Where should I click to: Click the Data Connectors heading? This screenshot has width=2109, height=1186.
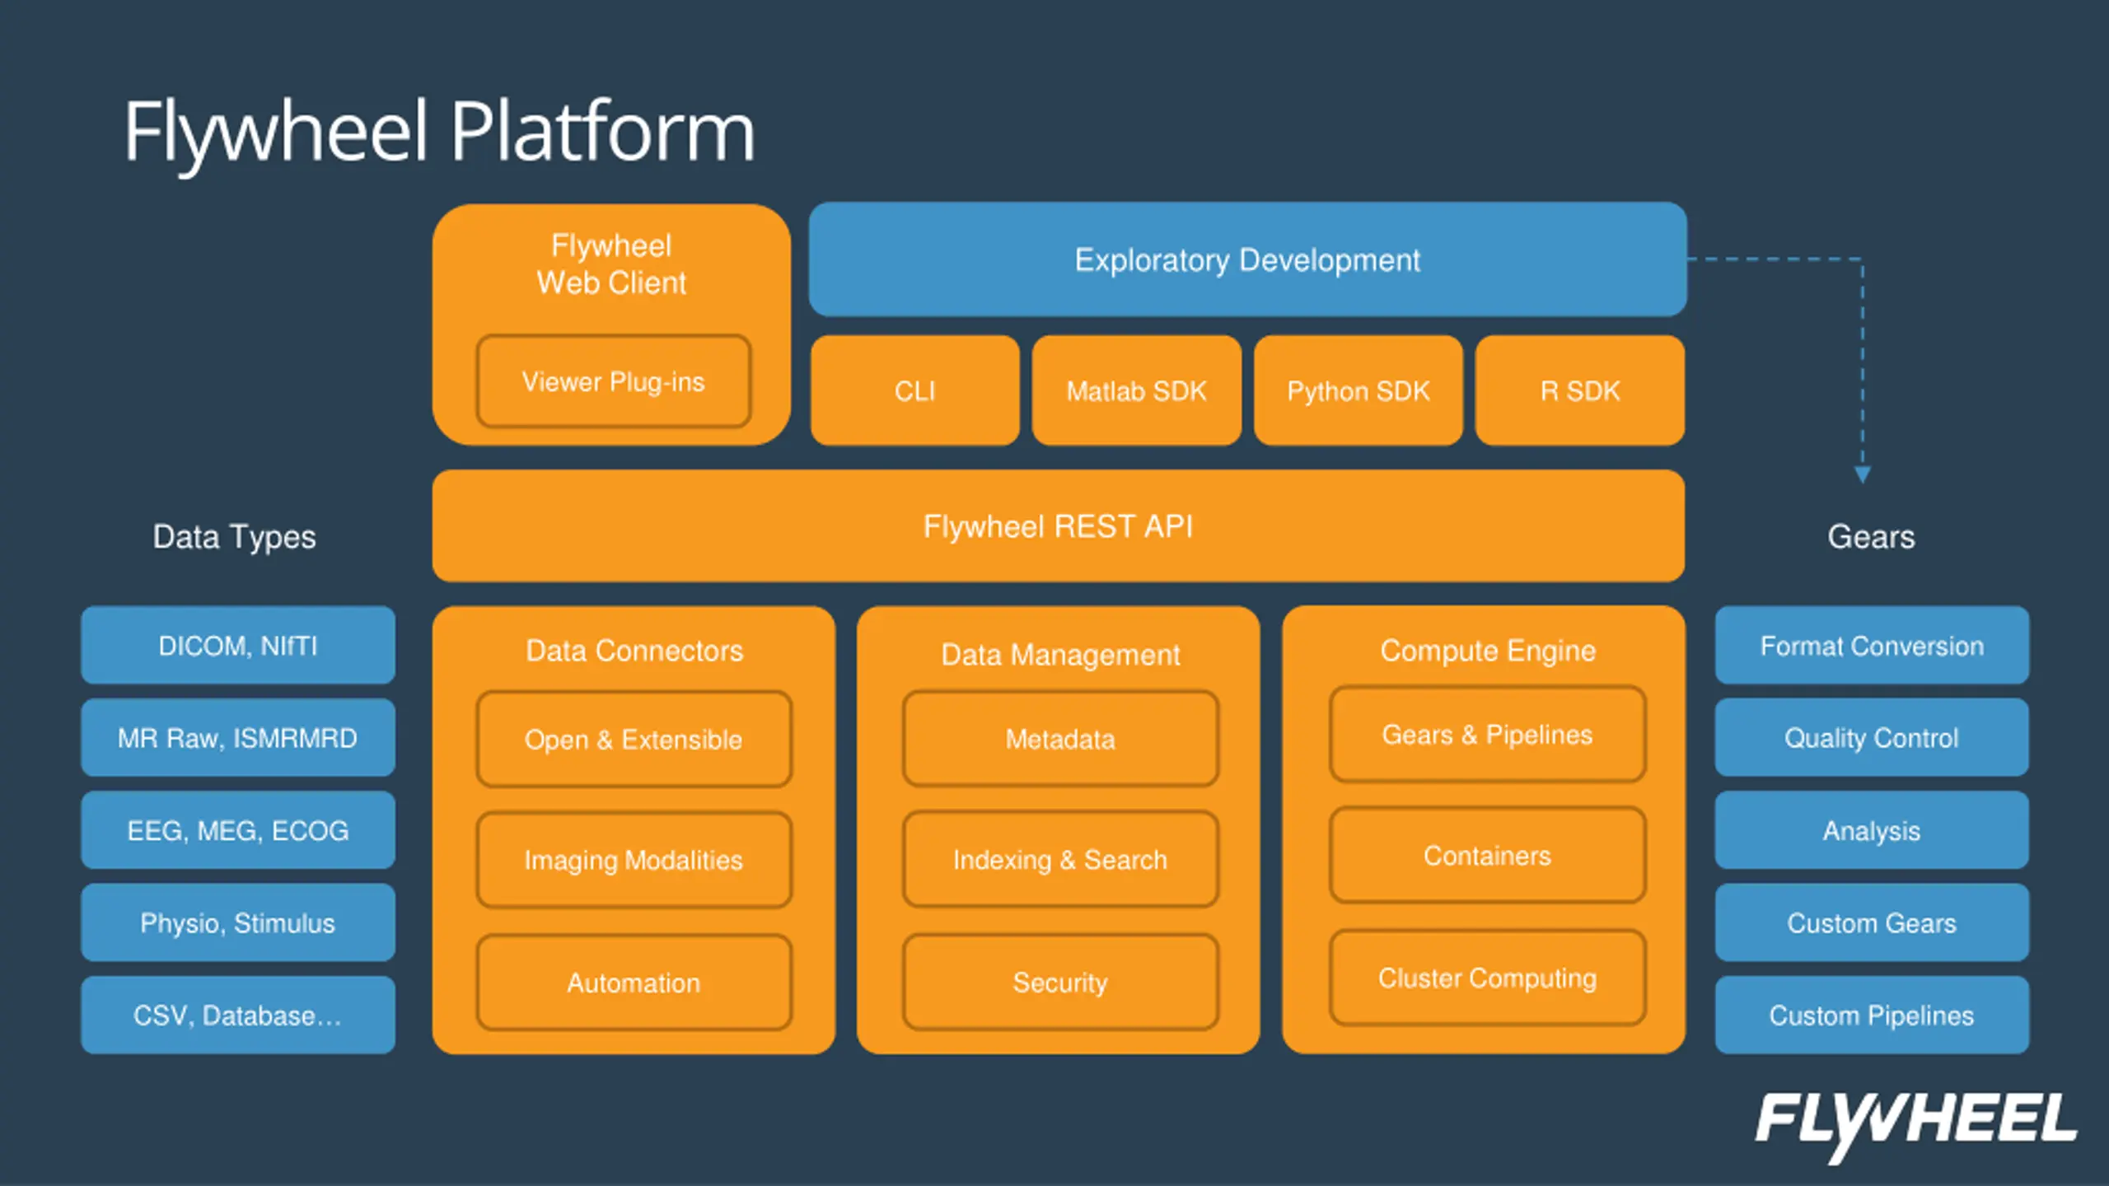click(x=634, y=651)
